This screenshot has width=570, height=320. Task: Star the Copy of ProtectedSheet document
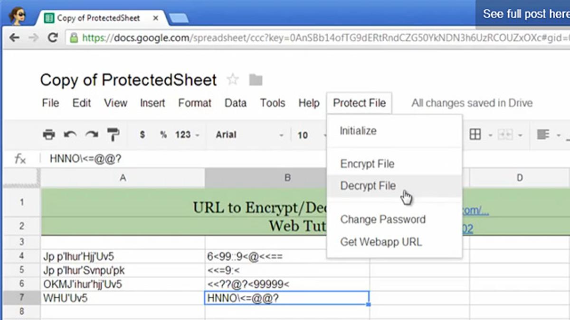[x=232, y=80]
